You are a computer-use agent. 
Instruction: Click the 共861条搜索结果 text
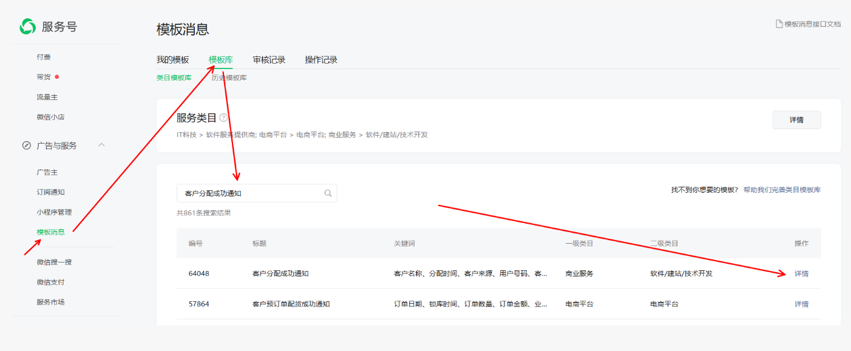pos(203,213)
